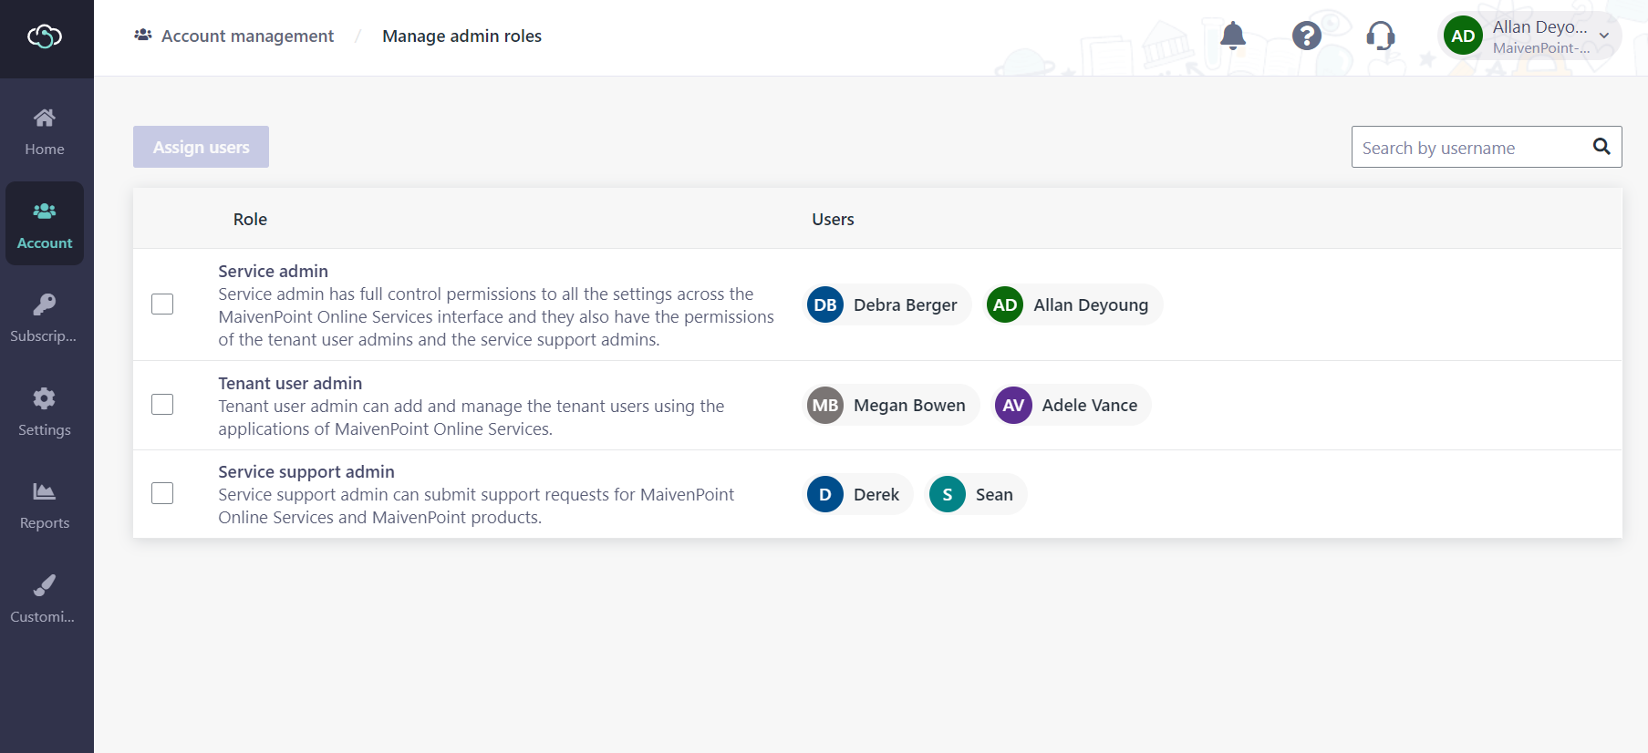The width and height of the screenshot is (1648, 753).
Task: Select the Tenant user admin role checkbox
Action: click(x=162, y=404)
